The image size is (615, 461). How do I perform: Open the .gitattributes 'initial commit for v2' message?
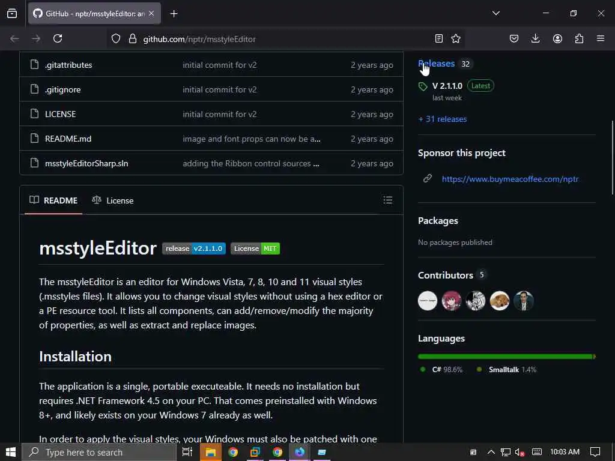pyautogui.click(x=220, y=65)
